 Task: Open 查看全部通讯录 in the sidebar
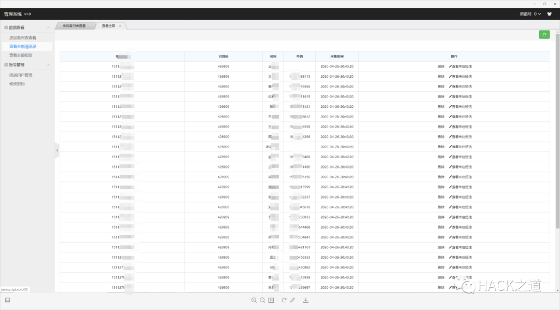(x=22, y=47)
